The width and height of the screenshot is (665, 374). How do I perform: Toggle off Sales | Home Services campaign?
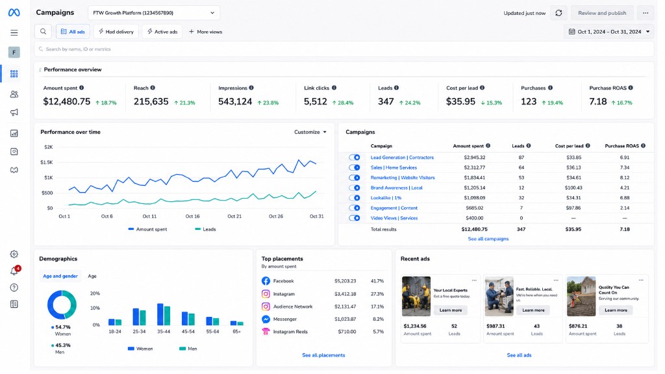point(355,168)
